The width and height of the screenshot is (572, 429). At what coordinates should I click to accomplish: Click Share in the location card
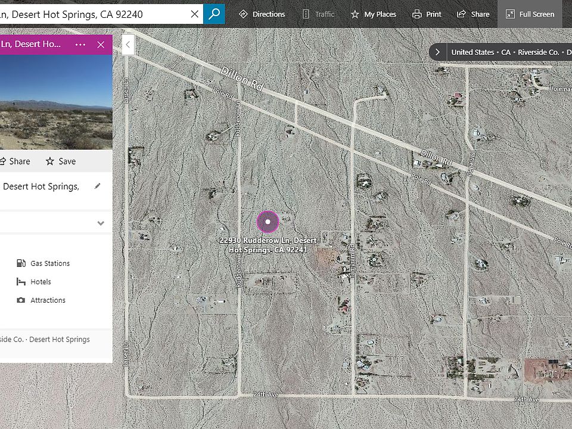click(14, 161)
